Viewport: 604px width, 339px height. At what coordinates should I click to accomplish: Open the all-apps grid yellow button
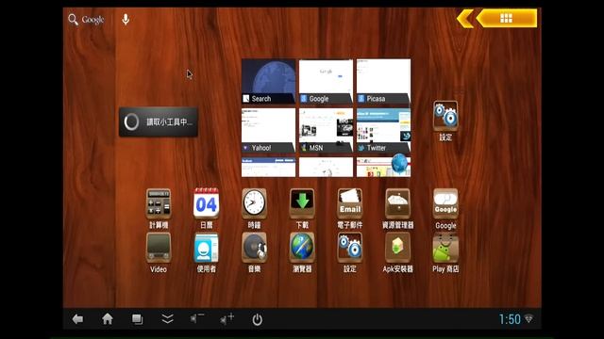click(506, 18)
